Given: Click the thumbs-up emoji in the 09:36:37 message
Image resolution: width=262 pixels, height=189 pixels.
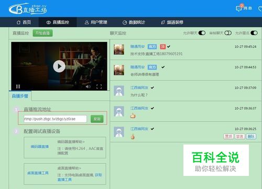Looking at the screenshot, I should click(133, 116).
